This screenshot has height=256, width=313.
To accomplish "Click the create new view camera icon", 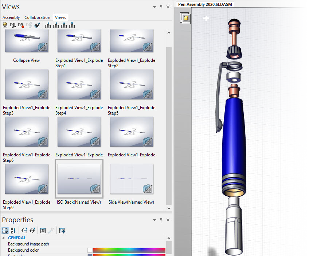I will click(x=5, y=25).
